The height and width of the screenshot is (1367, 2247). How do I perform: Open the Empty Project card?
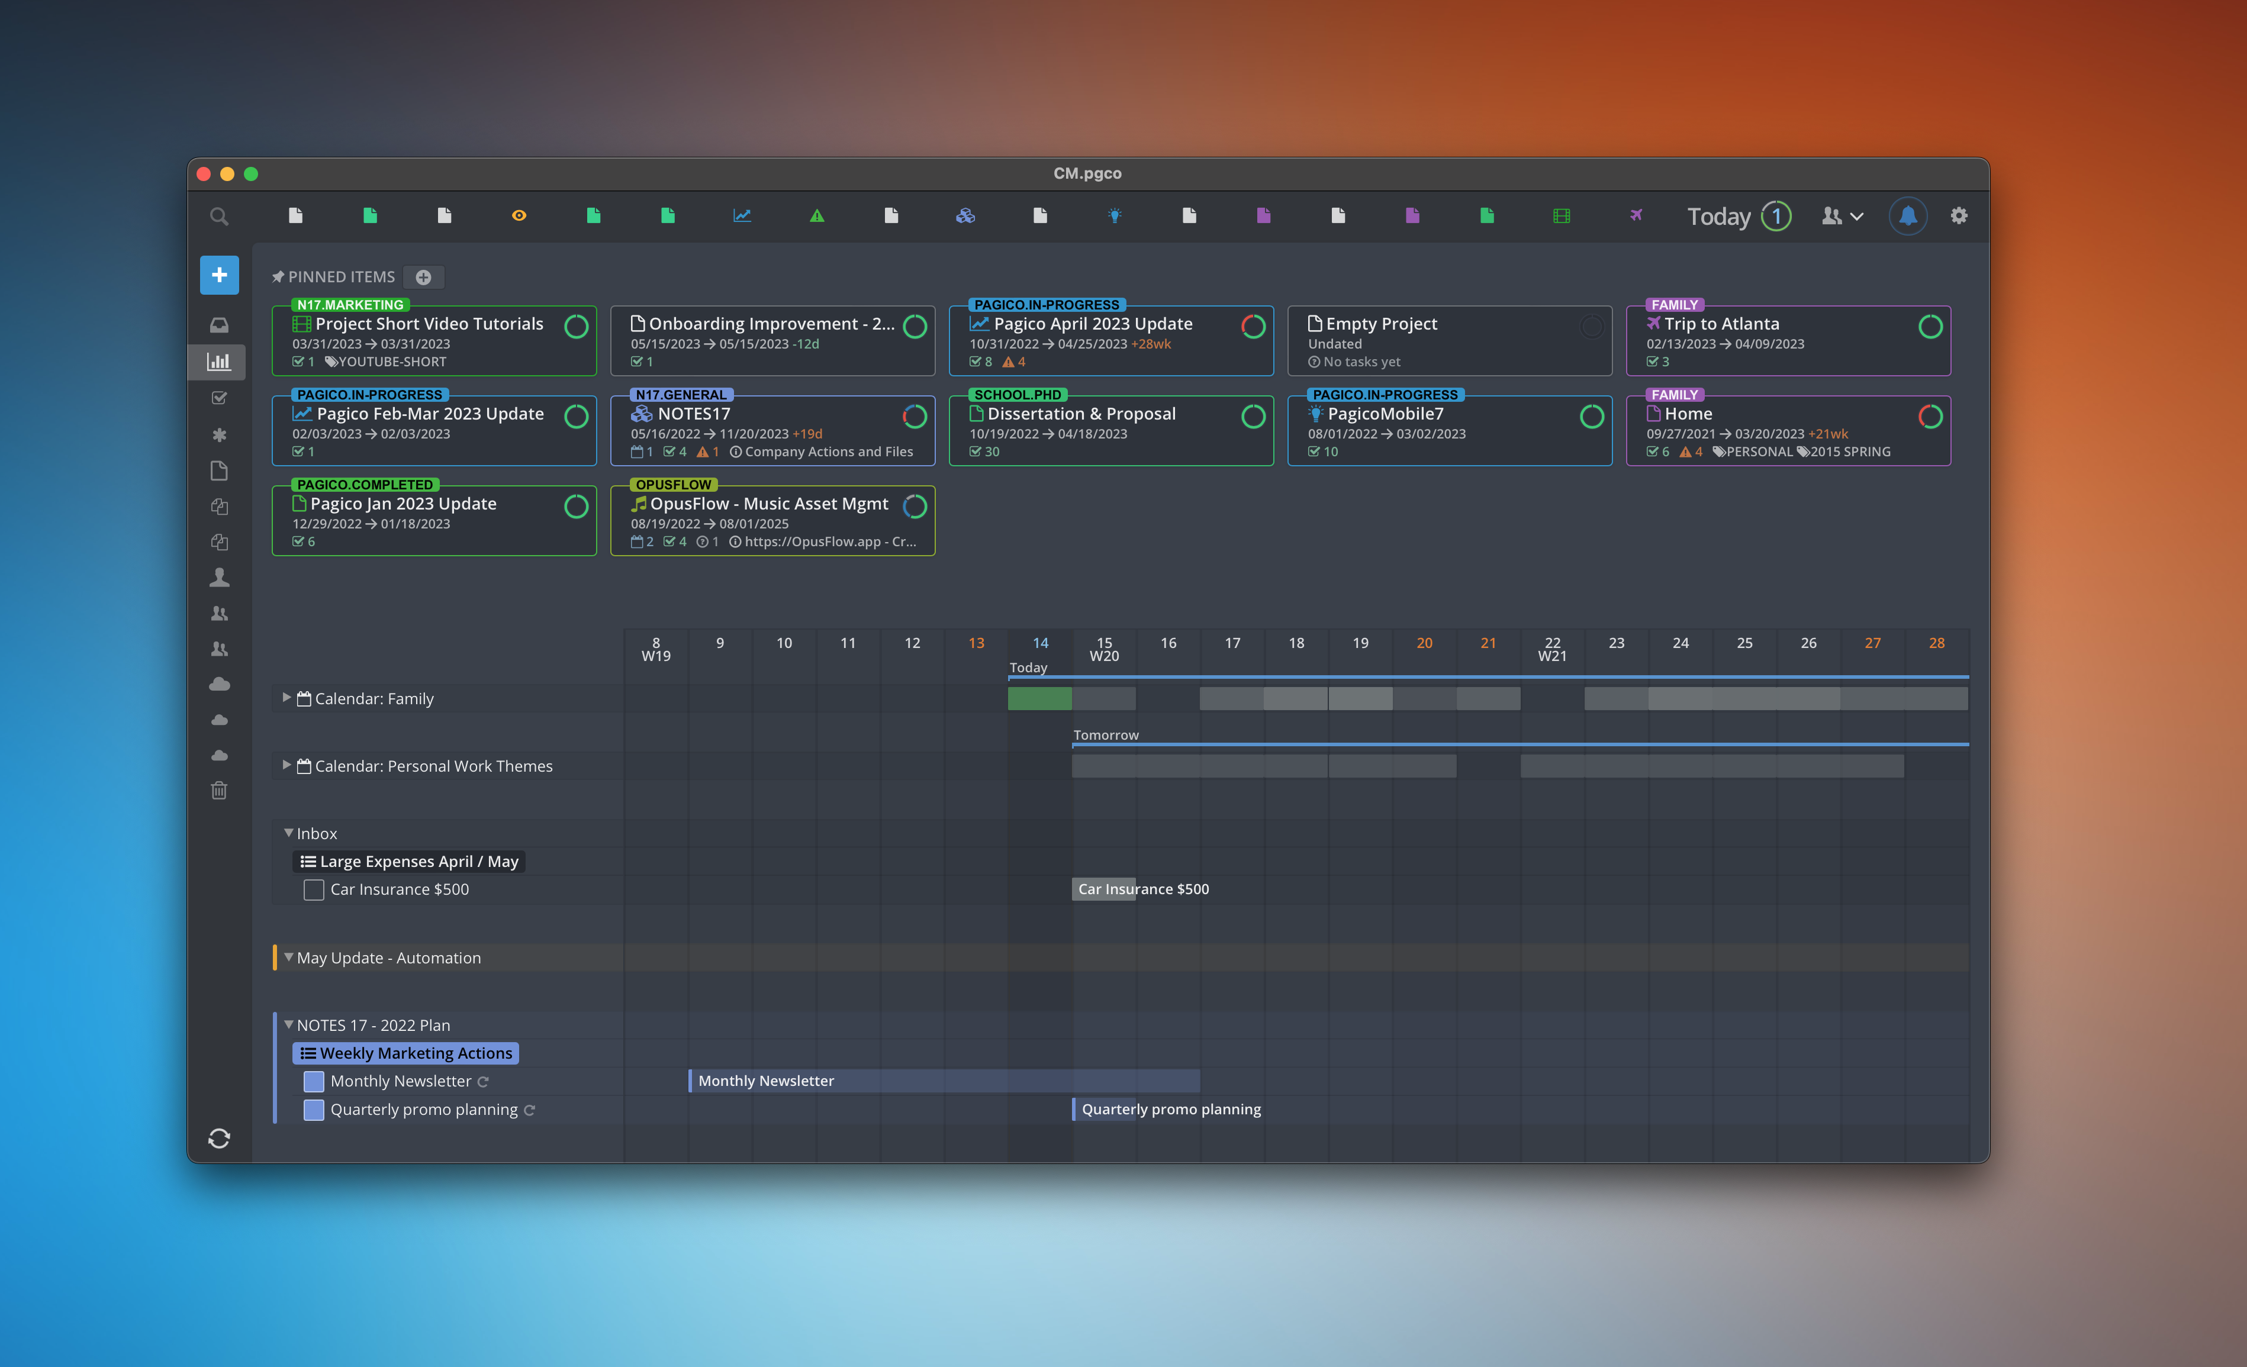pos(1449,340)
